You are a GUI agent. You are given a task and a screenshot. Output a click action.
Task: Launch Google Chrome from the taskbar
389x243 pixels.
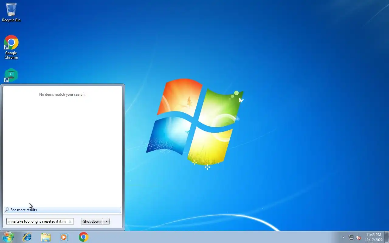pyautogui.click(x=83, y=237)
